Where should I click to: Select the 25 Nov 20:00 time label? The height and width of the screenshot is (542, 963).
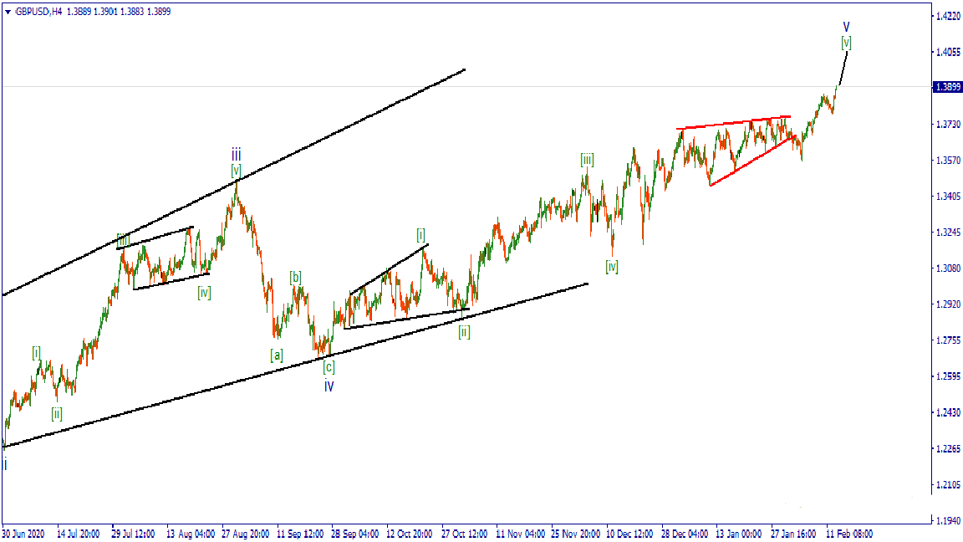pyautogui.click(x=575, y=533)
